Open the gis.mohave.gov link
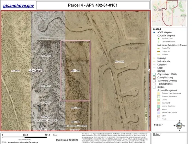 18,6
